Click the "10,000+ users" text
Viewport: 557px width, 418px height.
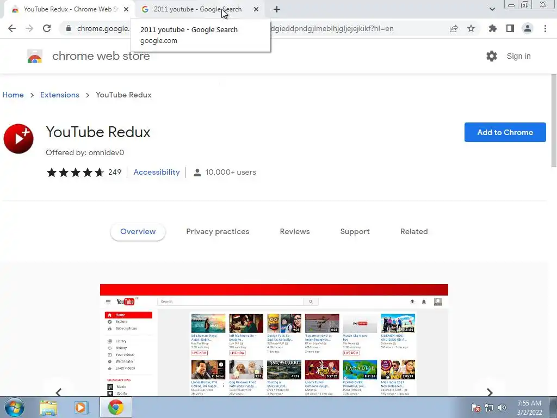point(231,172)
